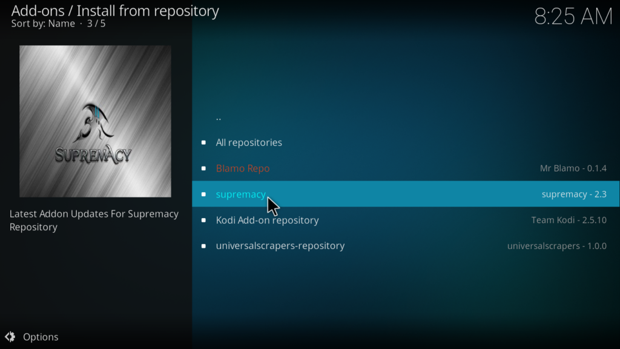Click the Supremacy repository thumbnail

[x=95, y=121]
